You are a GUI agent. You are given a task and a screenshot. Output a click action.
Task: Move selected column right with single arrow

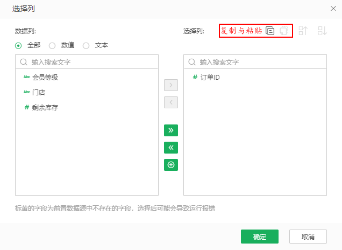(170, 85)
